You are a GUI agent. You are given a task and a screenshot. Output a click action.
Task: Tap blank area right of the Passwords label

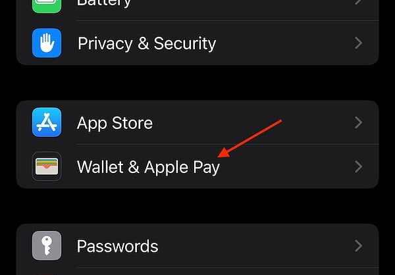point(255,246)
